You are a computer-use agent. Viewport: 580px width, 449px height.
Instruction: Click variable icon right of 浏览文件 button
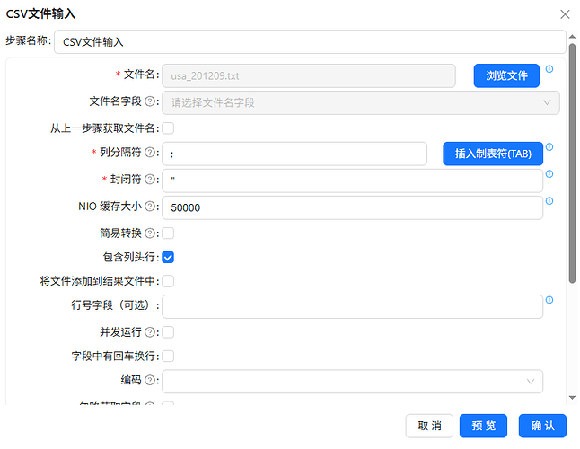549,69
